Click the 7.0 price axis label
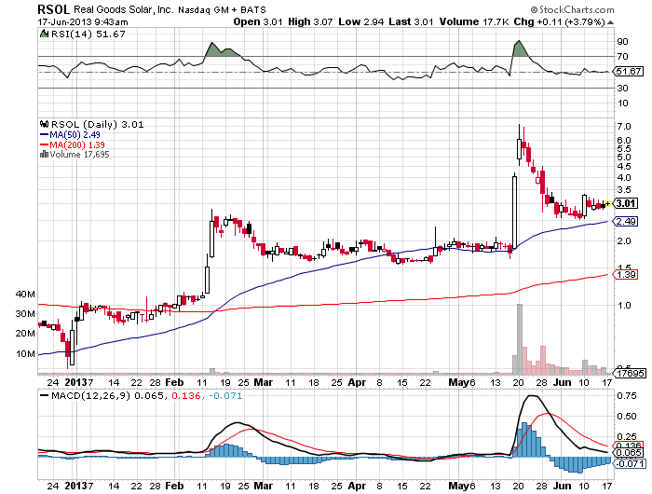 tap(624, 127)
